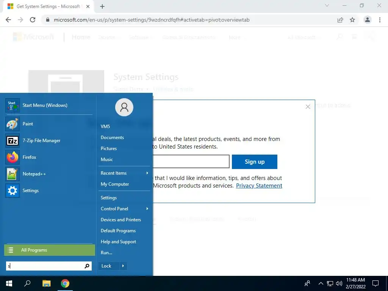Screen dimensions: 388x291
Task: Launch Firefox from start menu
Action: (x=49, y=157)
